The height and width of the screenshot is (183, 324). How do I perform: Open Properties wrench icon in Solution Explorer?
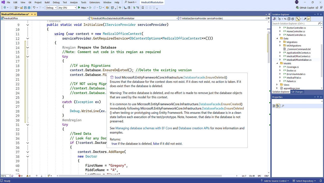(x=305, y=19)
